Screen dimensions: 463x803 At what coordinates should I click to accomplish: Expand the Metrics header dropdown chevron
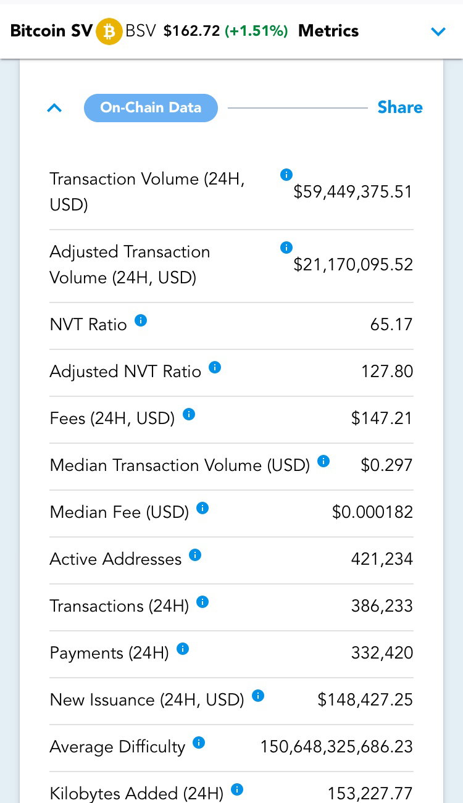click(x=438, y=31)
